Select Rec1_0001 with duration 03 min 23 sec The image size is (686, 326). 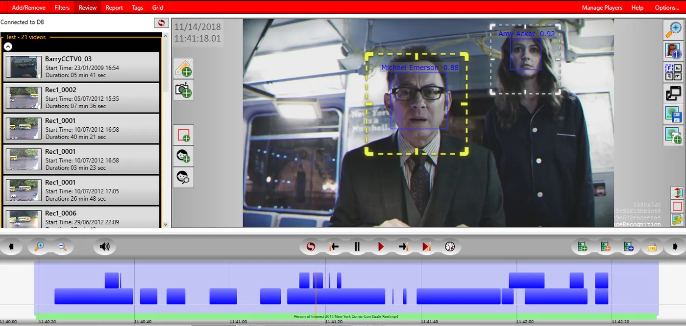[x=82, y=159]
